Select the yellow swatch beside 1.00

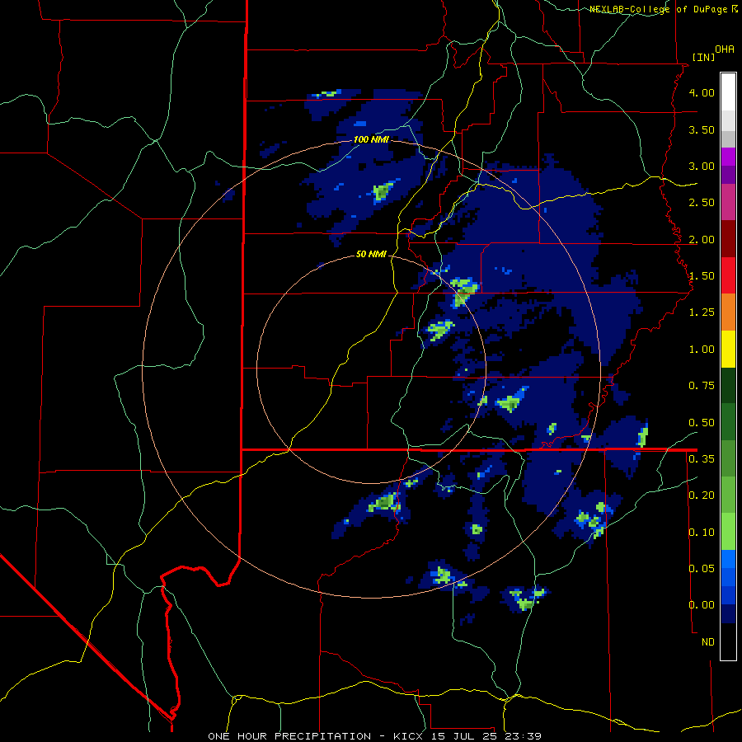coord(728,349)
